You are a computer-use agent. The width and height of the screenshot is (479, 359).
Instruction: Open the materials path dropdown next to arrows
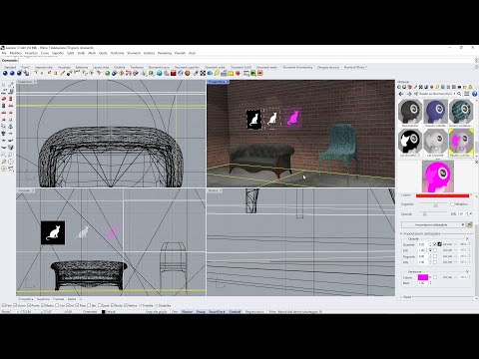454,94
